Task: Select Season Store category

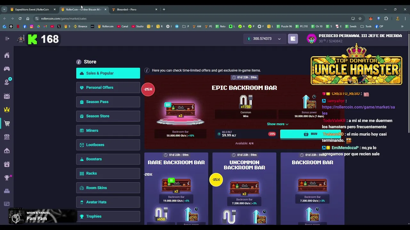Action: coord(108,116)
